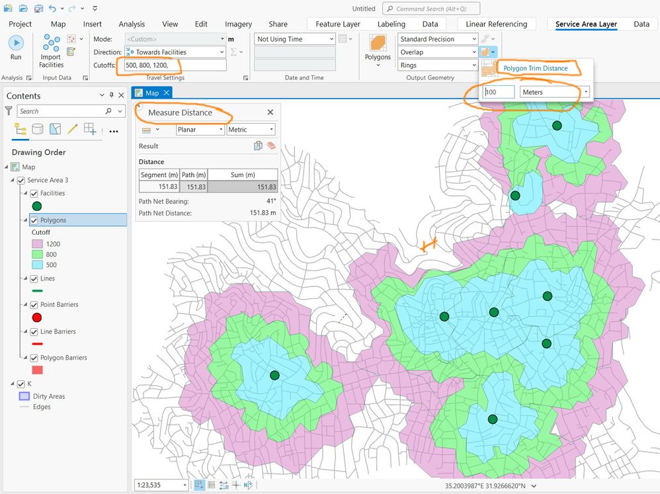The height and width of the screenshot is (494, 660).
Task: Click north arrow rotation icon in status bar
Action: [248, 485]
